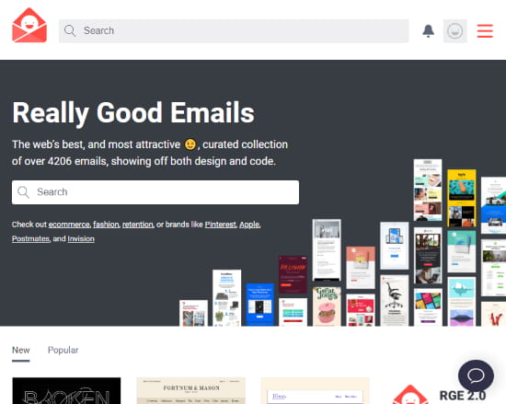Open the retention category link
Screen dimensions: 506x404
point(138,225)
